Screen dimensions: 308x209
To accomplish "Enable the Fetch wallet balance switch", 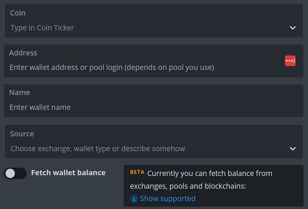I will [15, 173].
